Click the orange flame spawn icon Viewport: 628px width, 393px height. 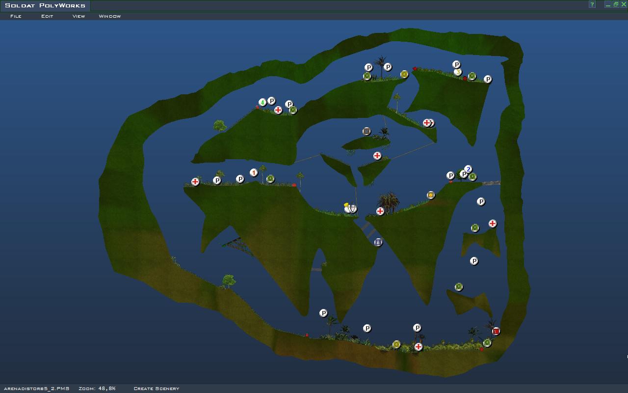point(431,195)
